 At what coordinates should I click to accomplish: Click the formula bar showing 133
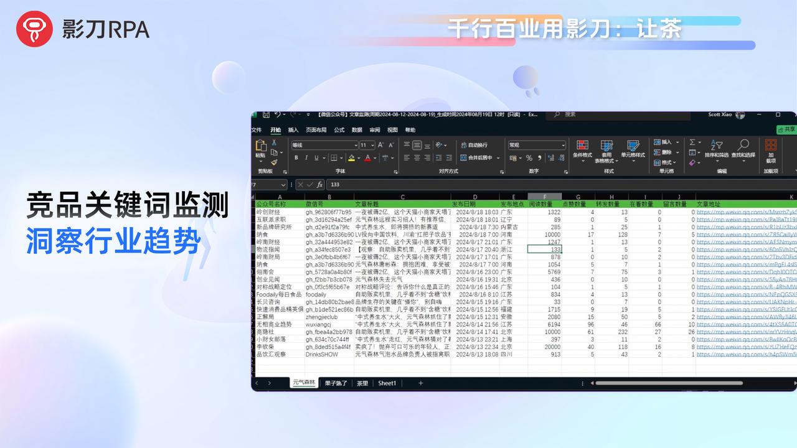pyautogui.click(x=560, y=185)
